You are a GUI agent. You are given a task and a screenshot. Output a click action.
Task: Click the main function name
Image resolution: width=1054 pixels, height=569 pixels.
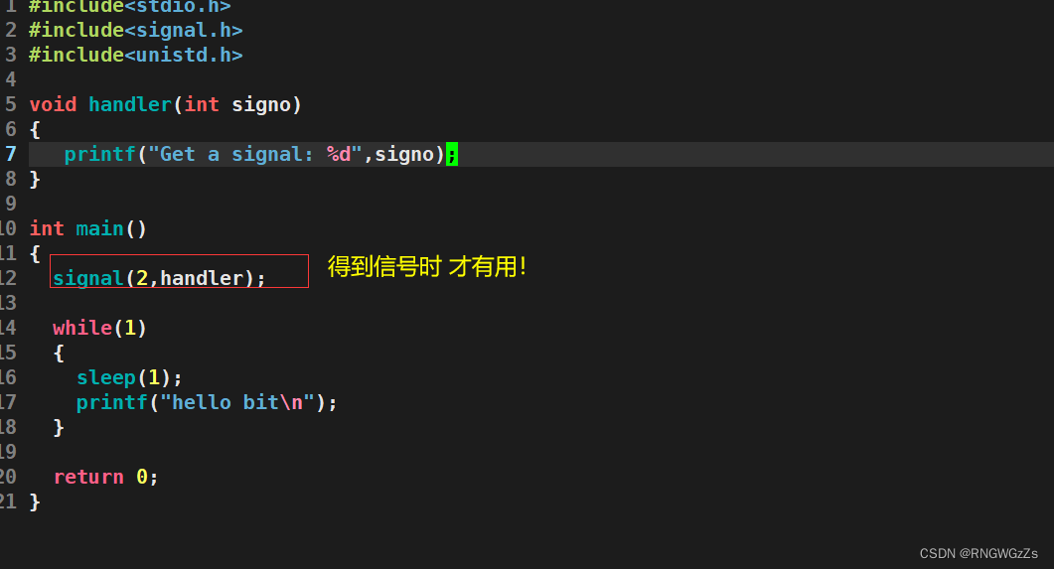click(x=99, y=228)
